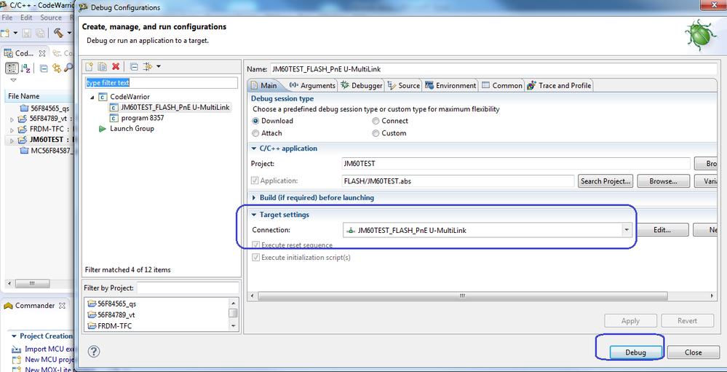
Task: Click the dialog Close button
Action: point(693,352)
